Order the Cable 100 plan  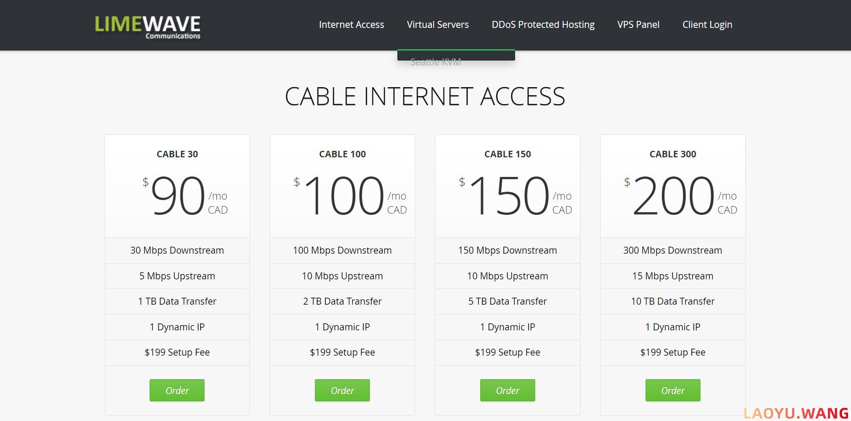(342, 390)
